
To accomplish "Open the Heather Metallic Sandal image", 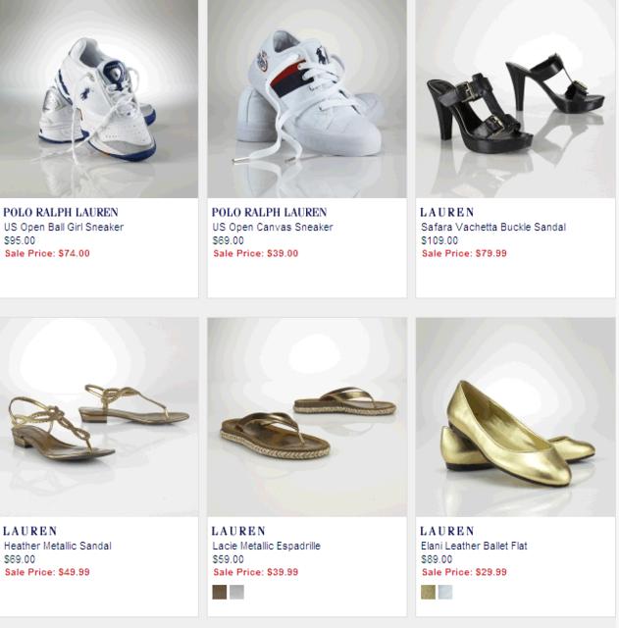I will (x=99, y=417).
